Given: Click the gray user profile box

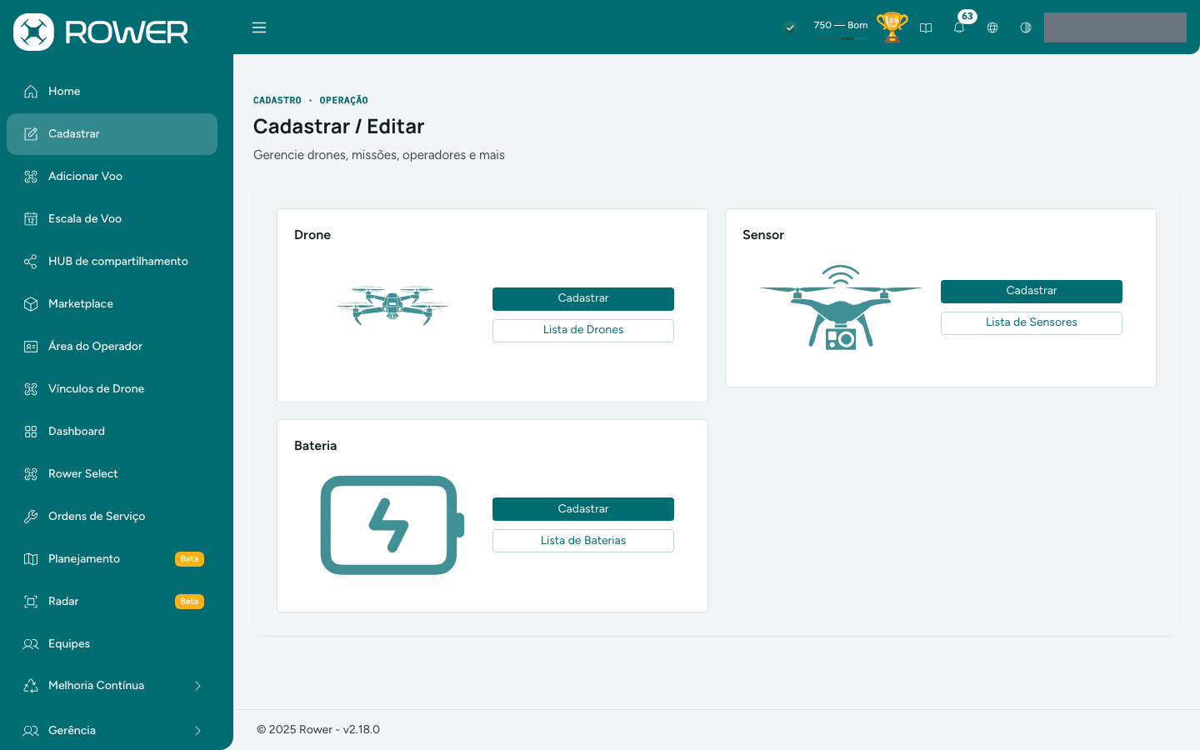Looking at the screenshot, I should 1115,27.
